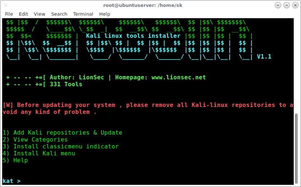301x187 pixels.
Task: Click the '[W] Before updating your system' warning
Action: click(x=148, y=108)
